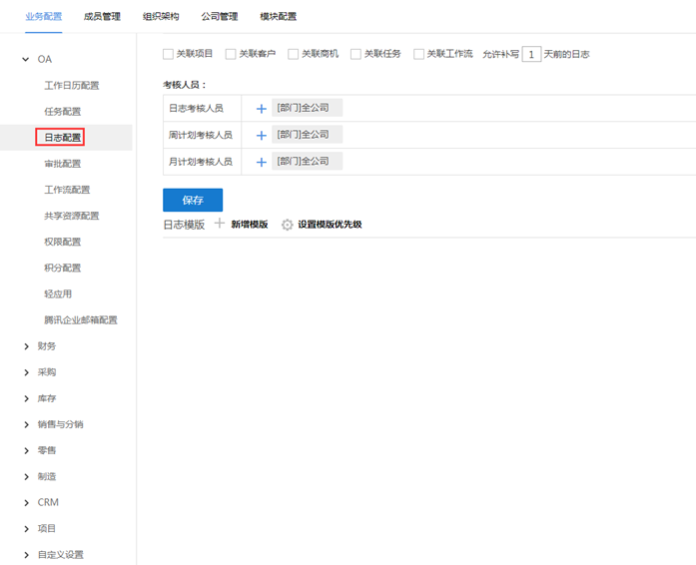Click plus icon for 周计划考核人员 row
696x565 pixels.
coord(262,136)
